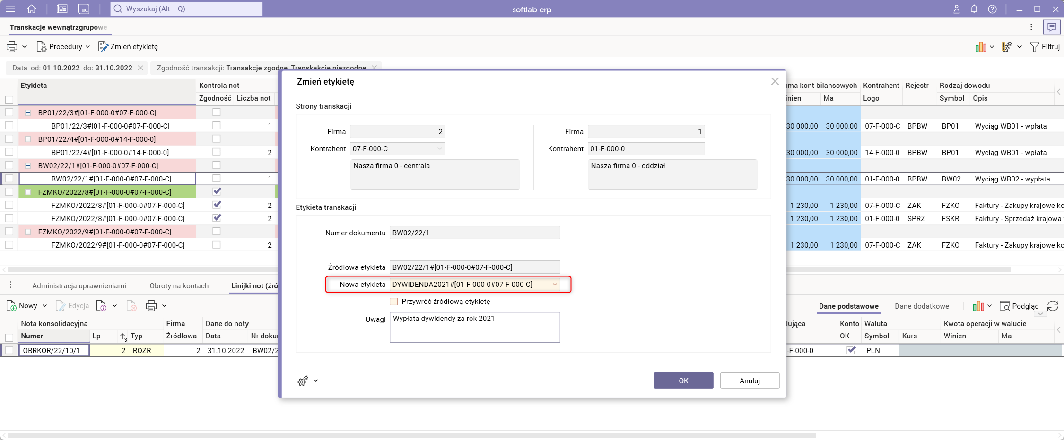The height and width of the screenshot is (440, 1064).
Task: Click the gear settings icon in dialog
Action: click(x=303, y=381)
